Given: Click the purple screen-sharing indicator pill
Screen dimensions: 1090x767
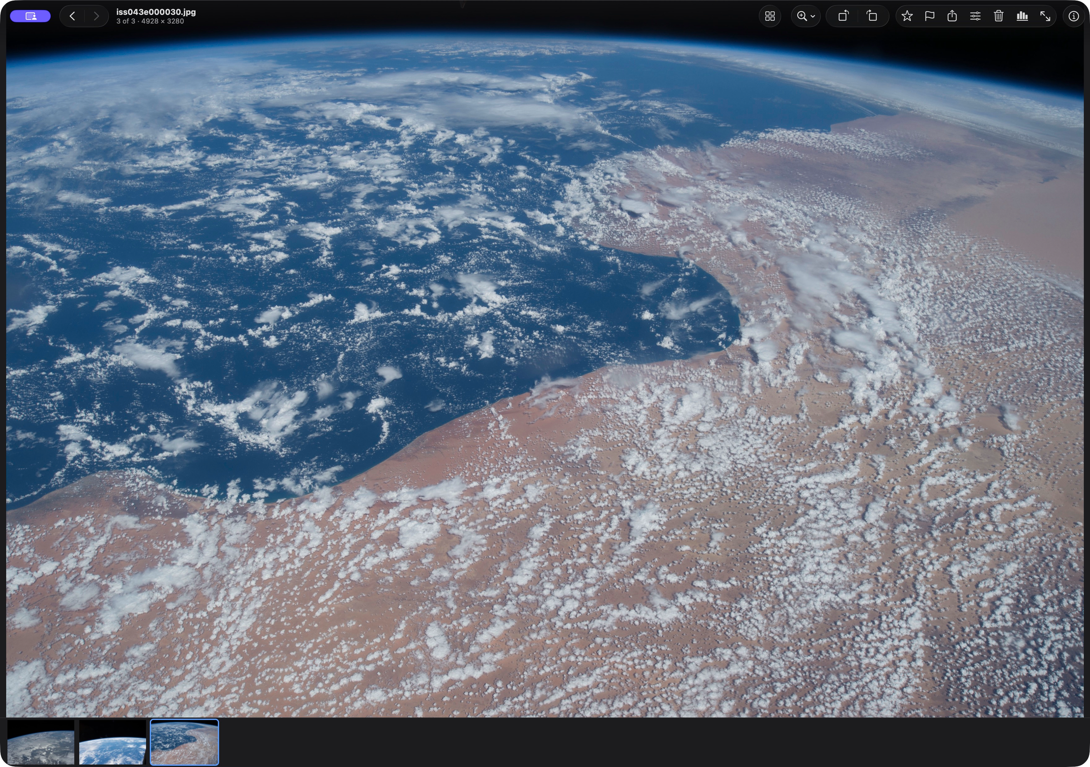Looking at the screenshot, I should point(30,16).
